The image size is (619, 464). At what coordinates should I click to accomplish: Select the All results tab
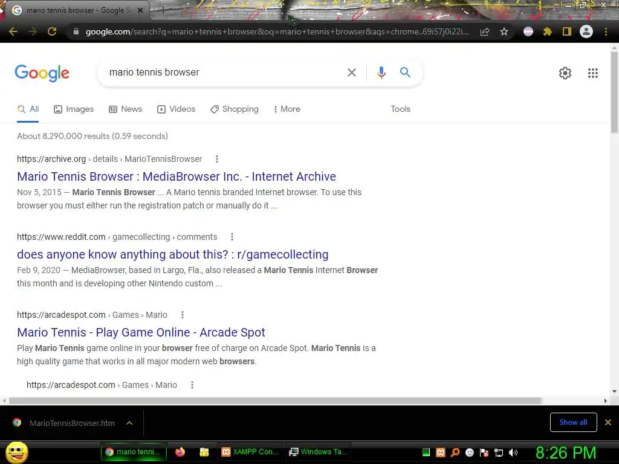point(28,109)
